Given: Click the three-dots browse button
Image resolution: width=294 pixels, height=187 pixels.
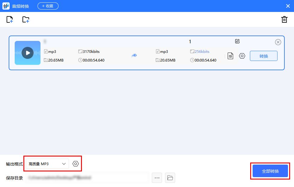Looking at the screenshot, I should 157,178.
